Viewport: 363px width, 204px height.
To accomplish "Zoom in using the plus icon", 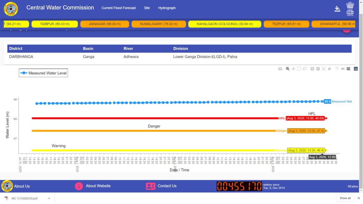I will coord(312,69).
